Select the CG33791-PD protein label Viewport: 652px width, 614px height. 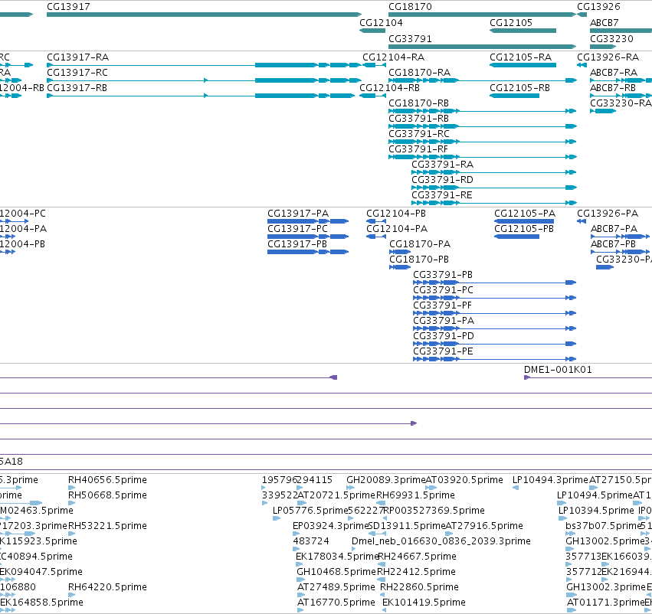point(444,336)
